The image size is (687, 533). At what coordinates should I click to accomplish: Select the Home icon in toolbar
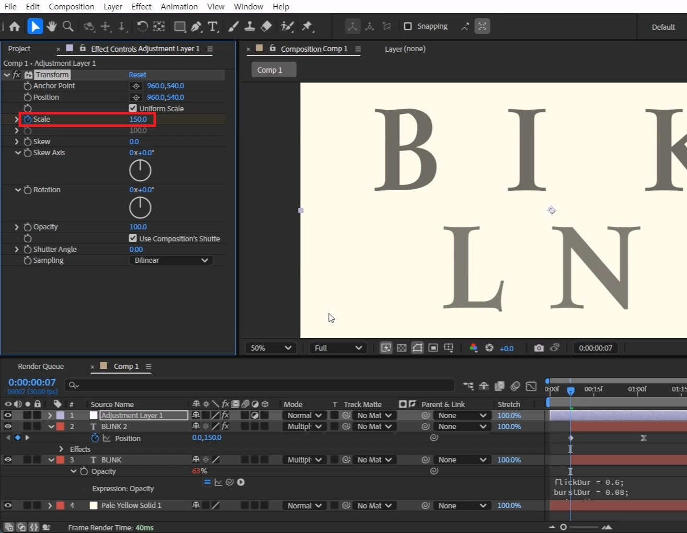(15, 26)
